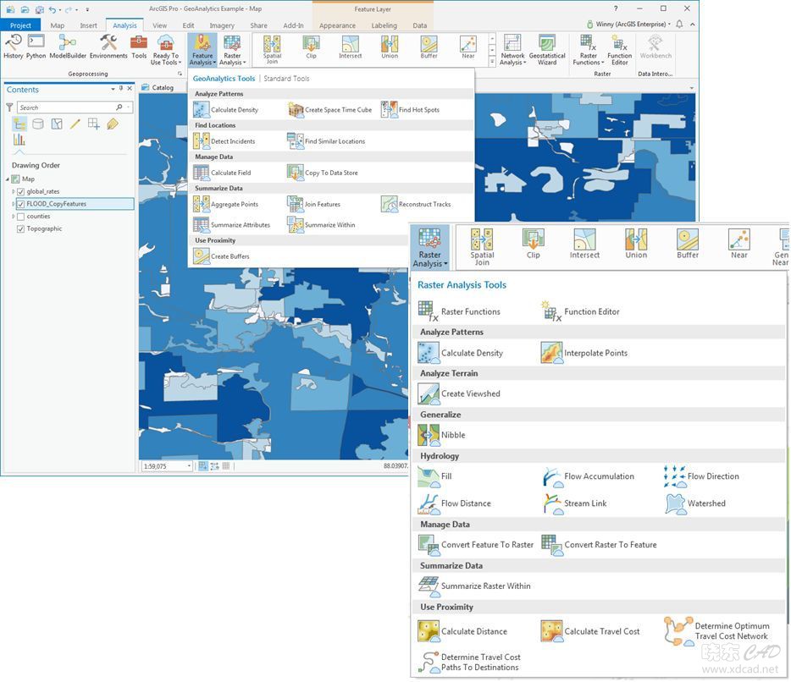Expand the analysis tool gallery arrow
Screen dimensions: 791x682
tap(492, 62)
